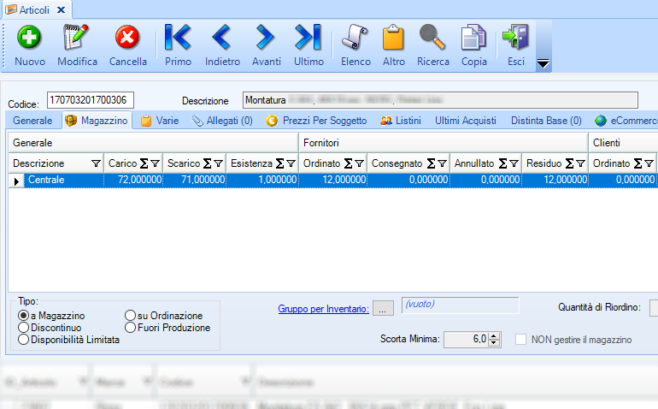
Task: Open the Prezzi Per Soggetto tab
Action: [317, 121]
